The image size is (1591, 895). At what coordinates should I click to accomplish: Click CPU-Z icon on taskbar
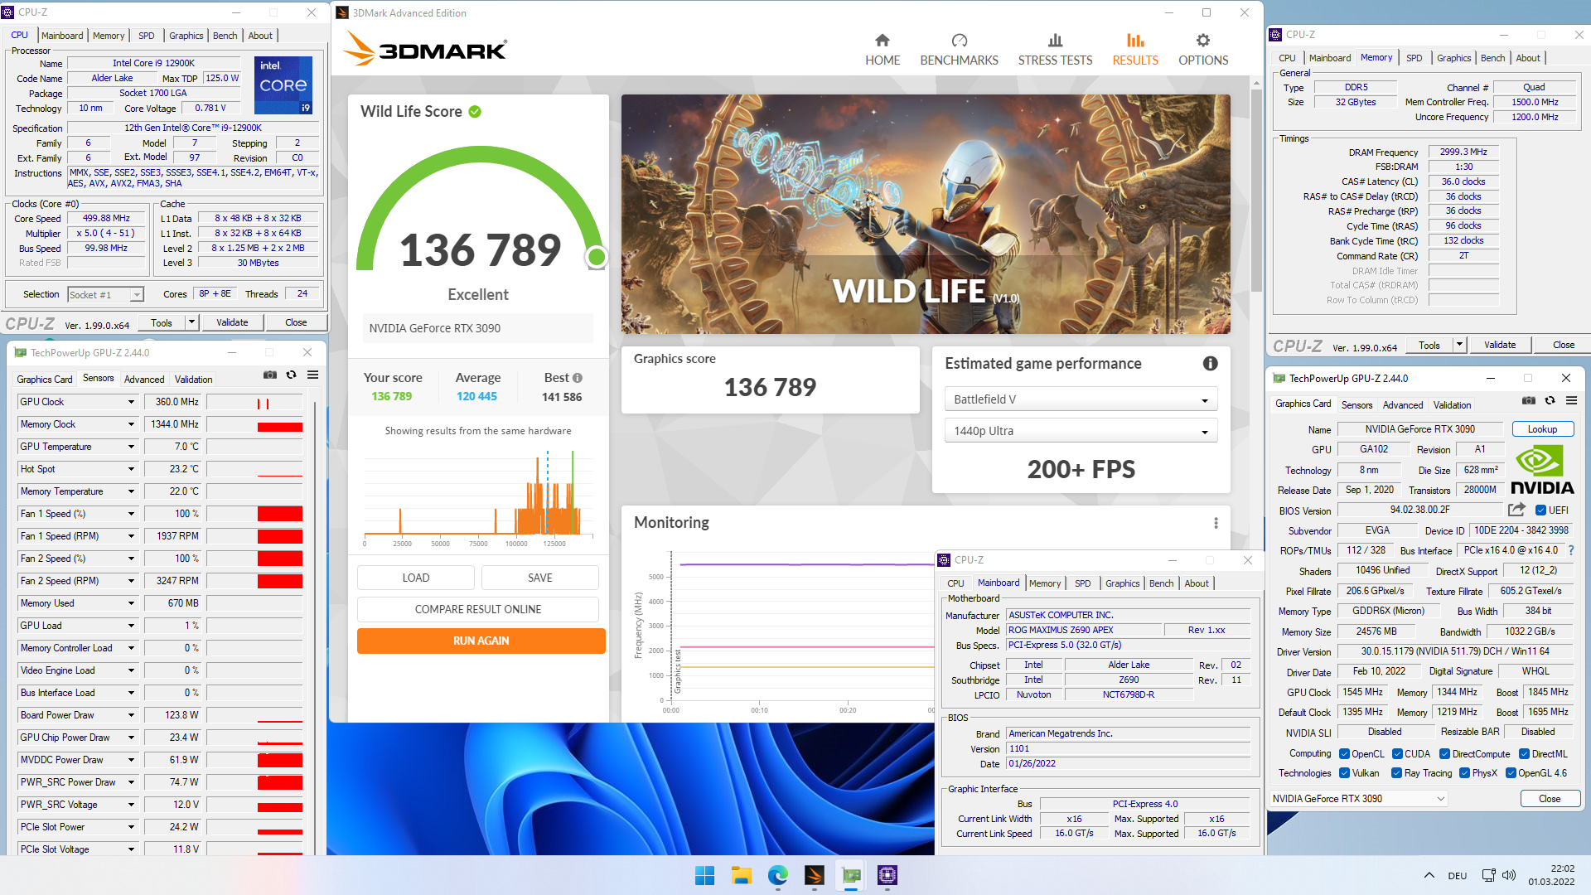887,875
